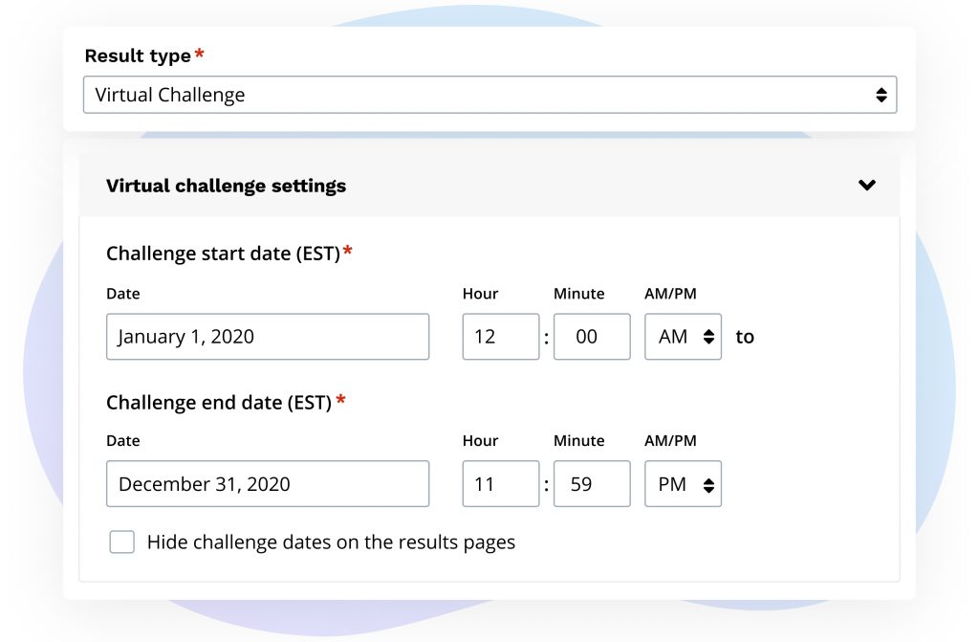Select the end Hour field showing 11
Image resolution: width=979 pixels, height=642 pixels.
(x=500, y=484)
